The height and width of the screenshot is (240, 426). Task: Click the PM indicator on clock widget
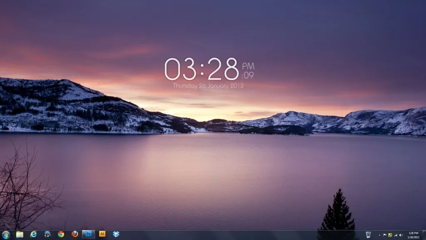coord(248,66)
